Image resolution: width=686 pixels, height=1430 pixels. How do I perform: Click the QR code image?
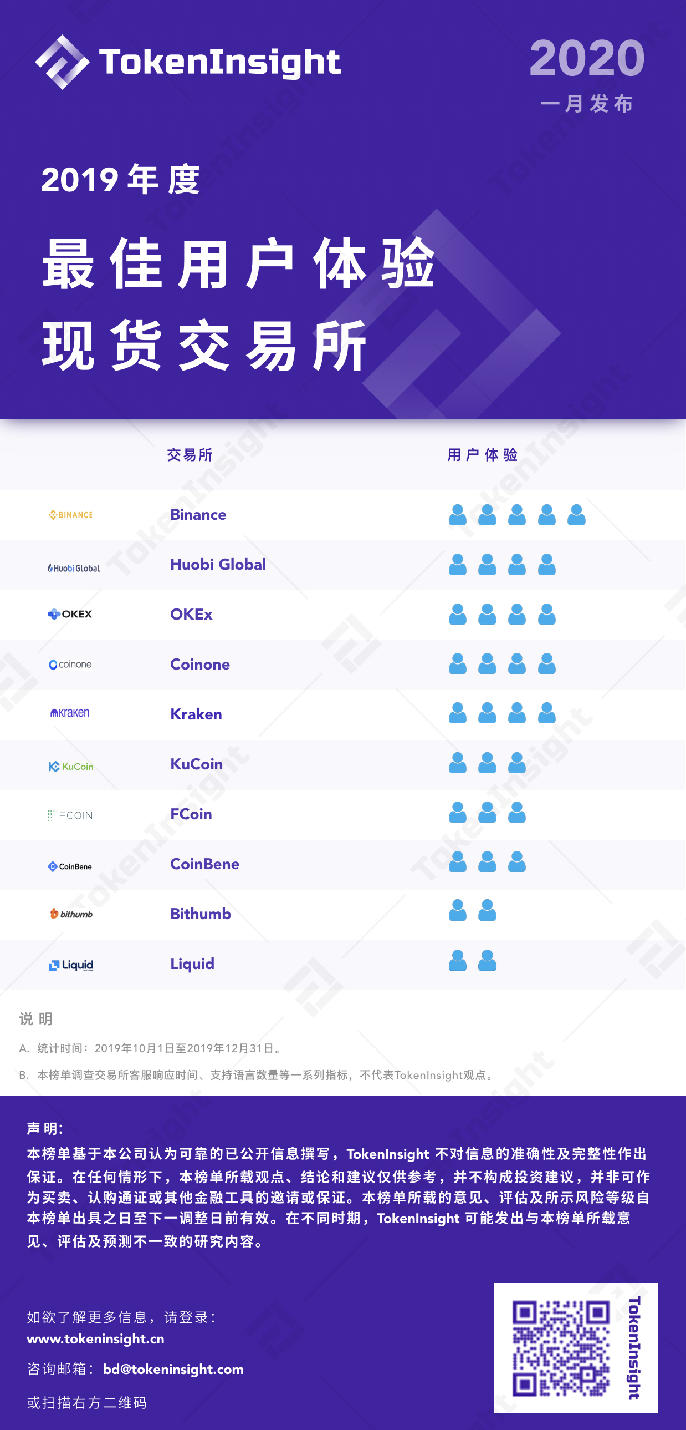tap(561, 1348)
